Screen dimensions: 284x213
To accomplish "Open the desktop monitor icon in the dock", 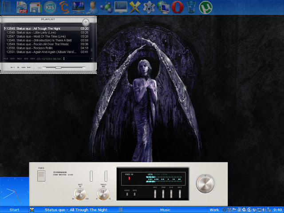I will click(121, 7).
